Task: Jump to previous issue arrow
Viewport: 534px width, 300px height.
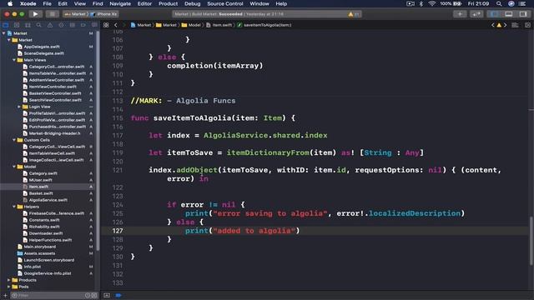Action: 493,25
